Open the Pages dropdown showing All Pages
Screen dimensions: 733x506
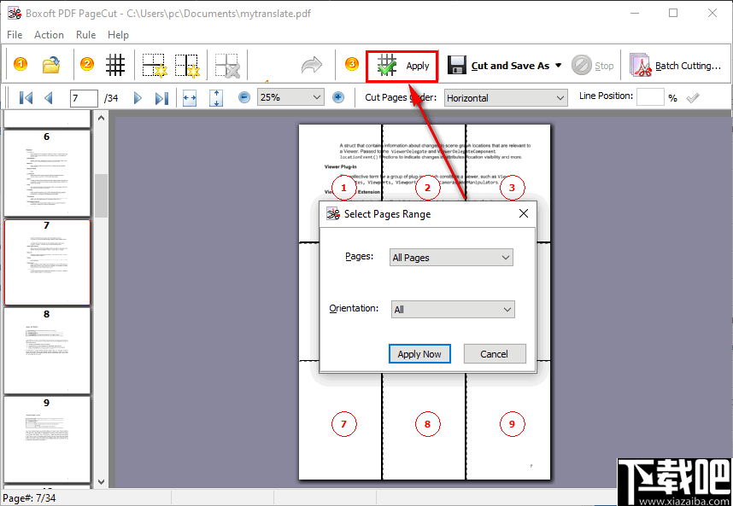451,257
